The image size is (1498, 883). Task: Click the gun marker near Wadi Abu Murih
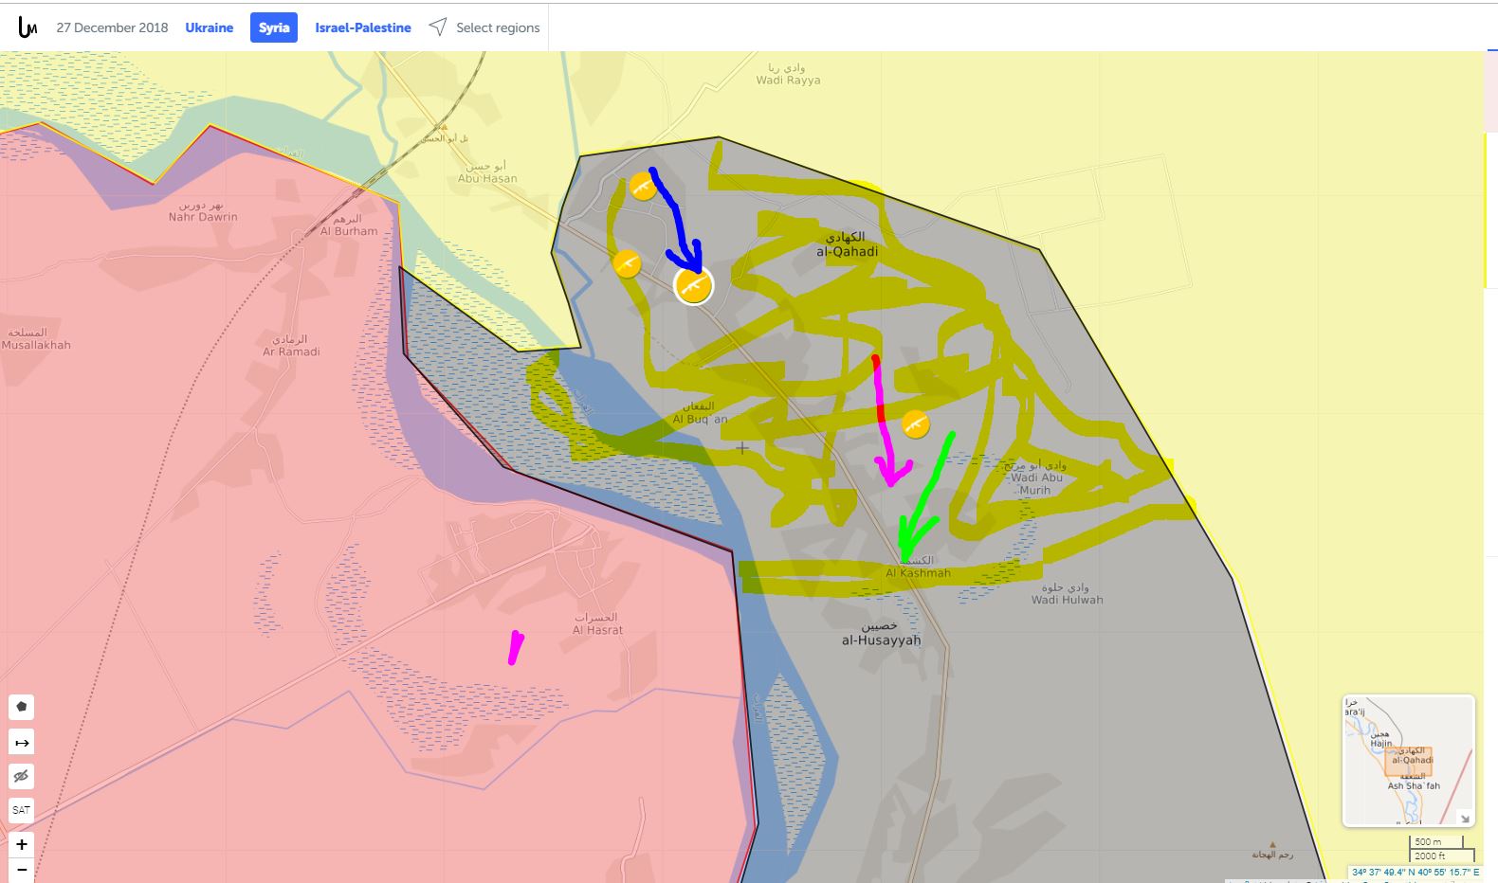915,423
